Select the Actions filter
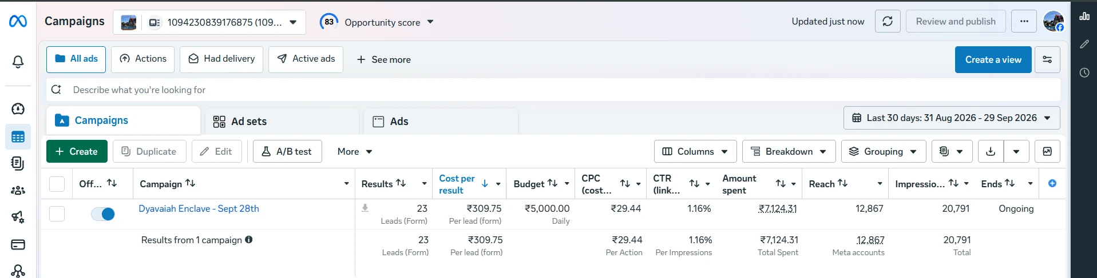 pos(142,59)
